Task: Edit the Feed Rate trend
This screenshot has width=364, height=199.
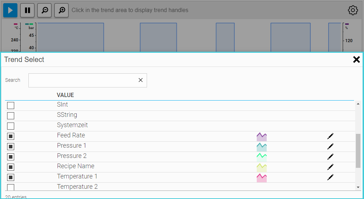Action: (330, 136)
